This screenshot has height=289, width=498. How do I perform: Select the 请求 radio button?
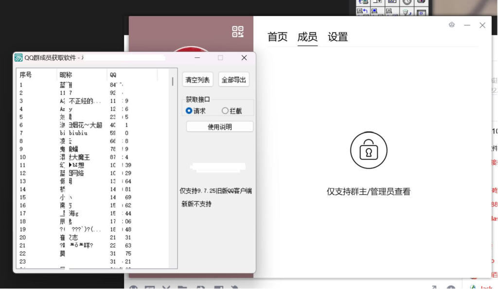point(189,111)
